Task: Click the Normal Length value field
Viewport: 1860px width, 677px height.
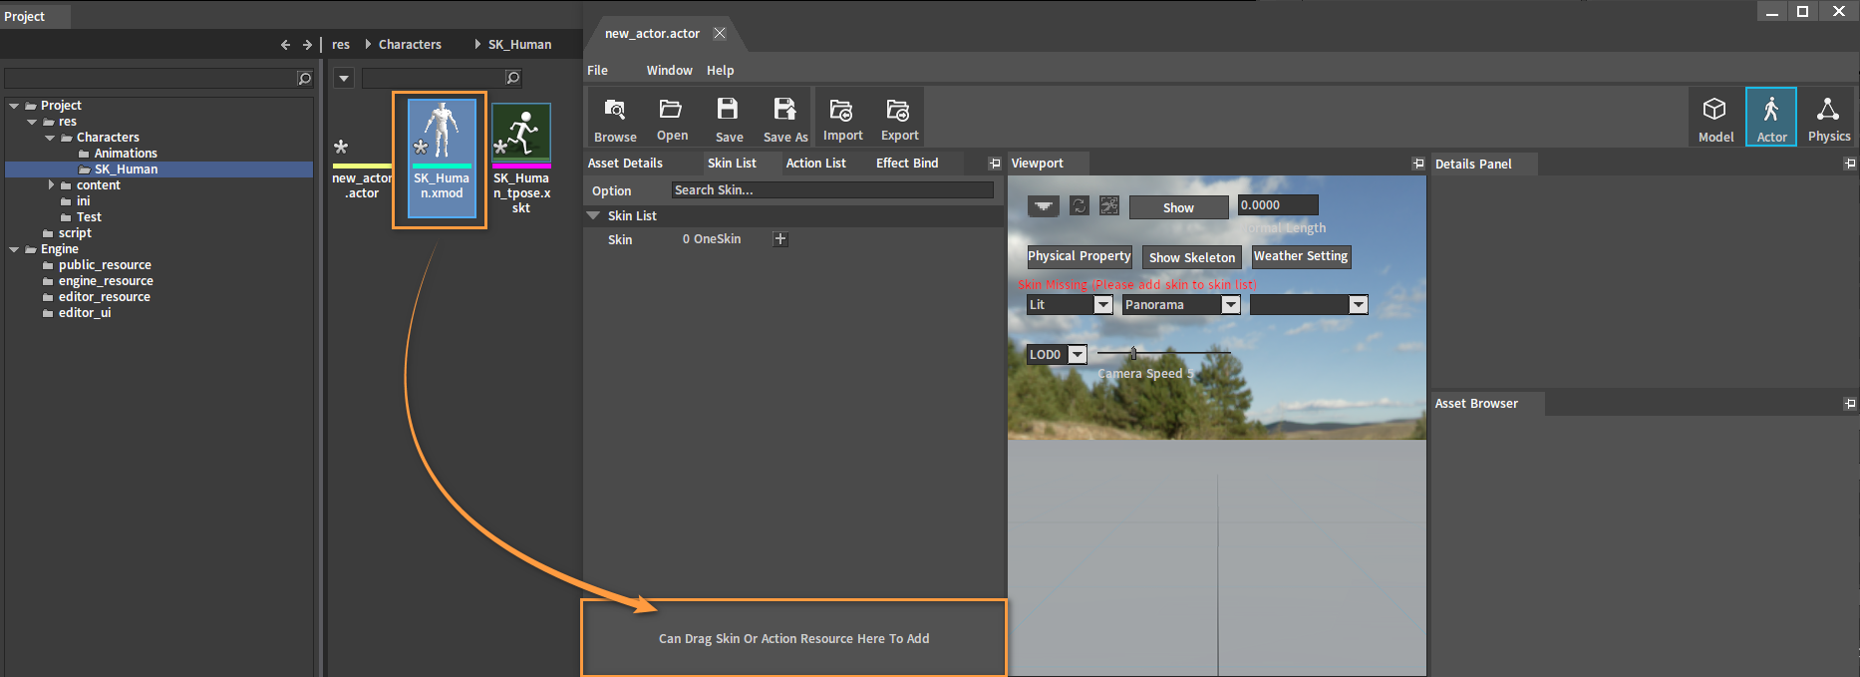Action: 1278,205
